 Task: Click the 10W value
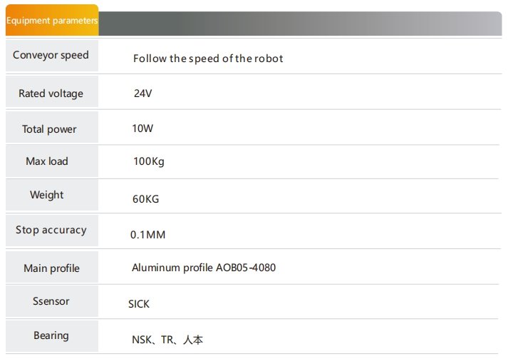[x=142, y=128]
